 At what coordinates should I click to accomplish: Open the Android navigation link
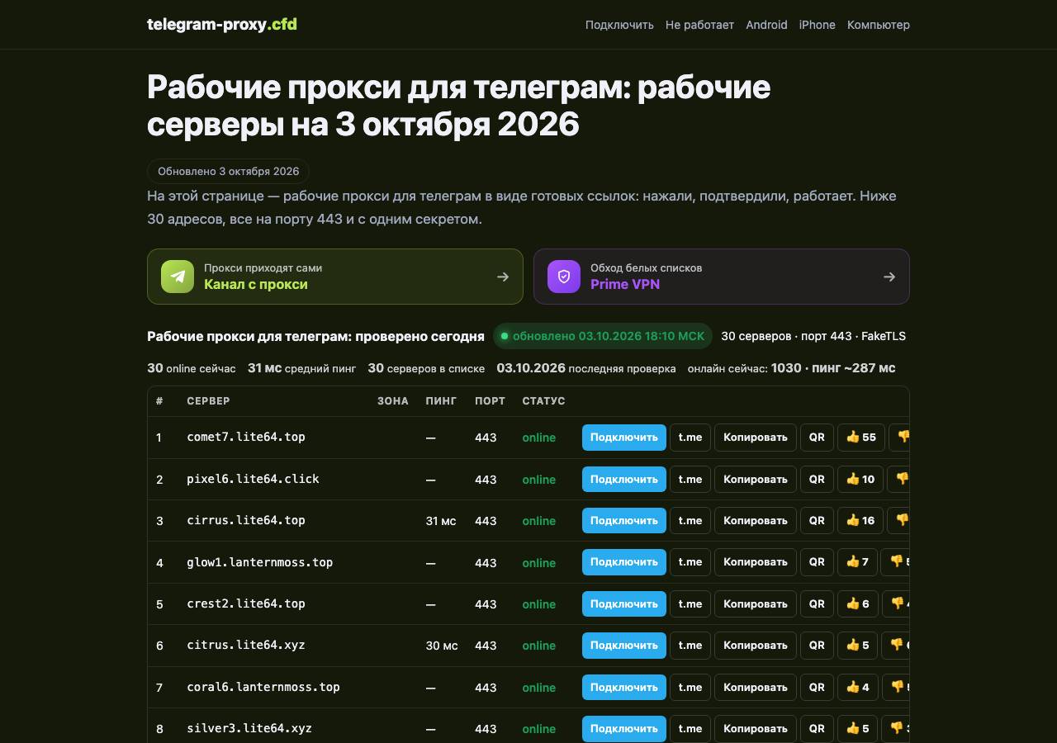click(x=766, y=25)
